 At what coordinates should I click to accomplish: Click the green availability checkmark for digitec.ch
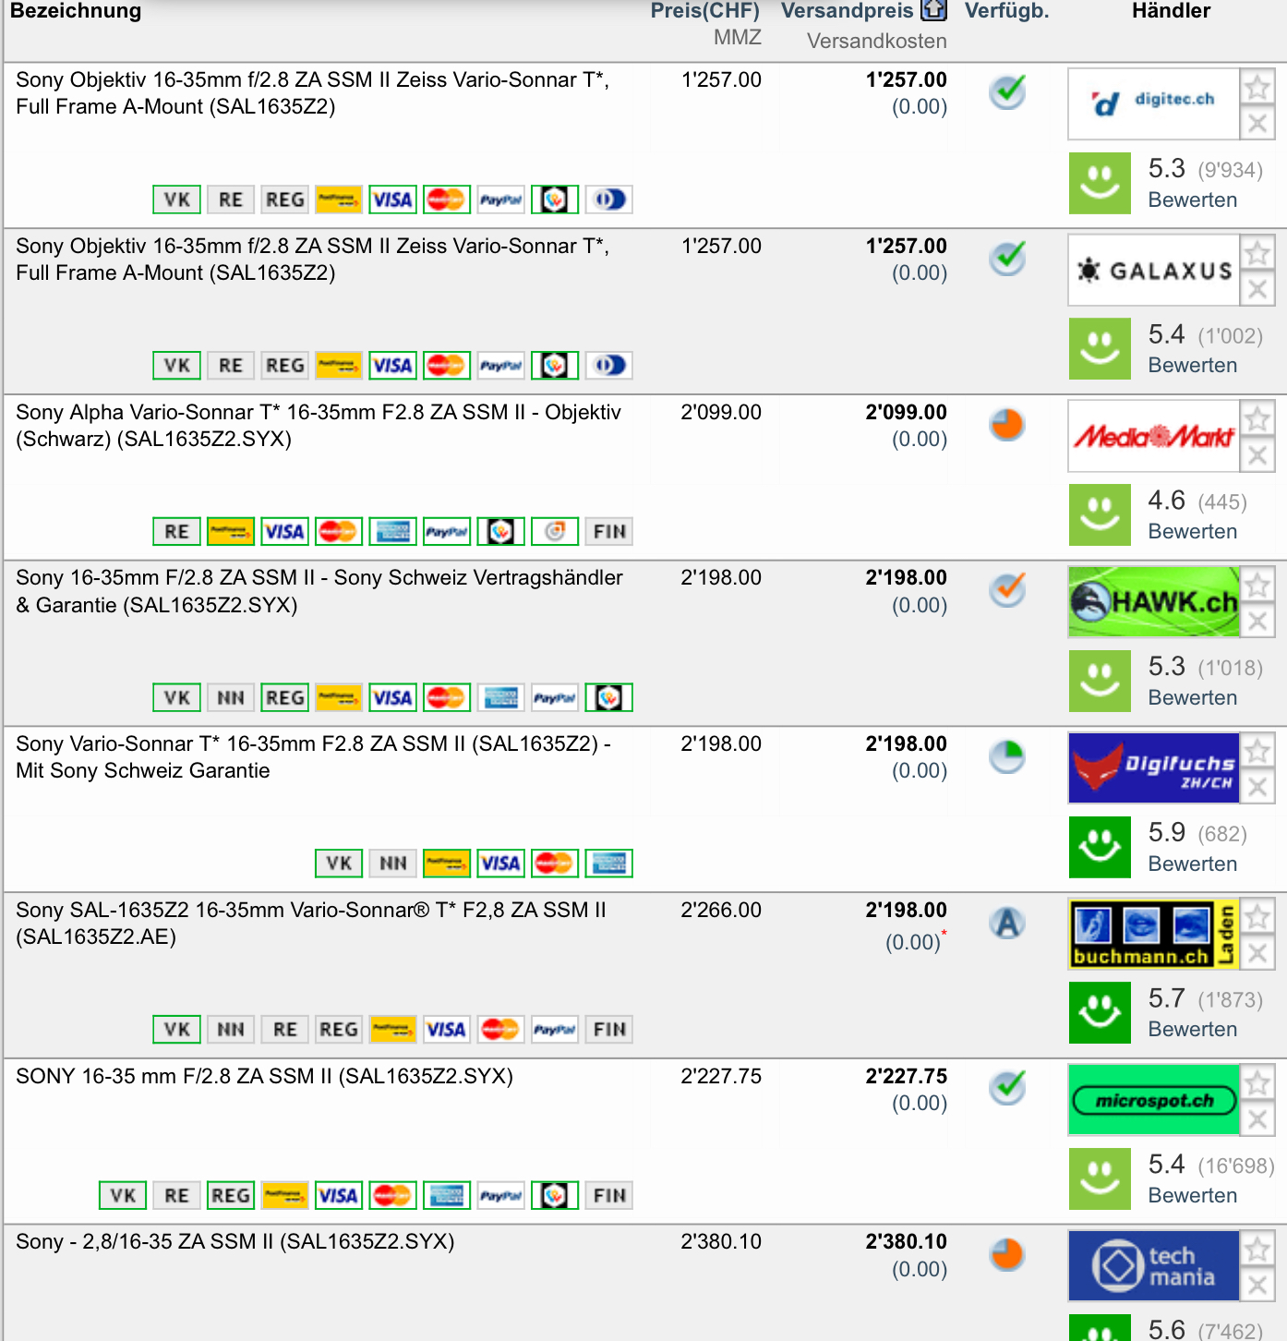[x=1007, y=91]
